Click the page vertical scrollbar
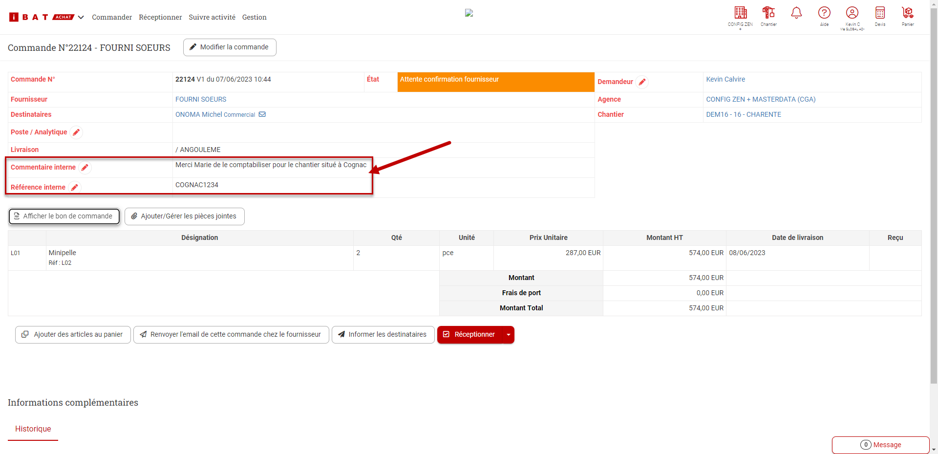The height and width of the screenshot is (454, 938). [934, 195]
